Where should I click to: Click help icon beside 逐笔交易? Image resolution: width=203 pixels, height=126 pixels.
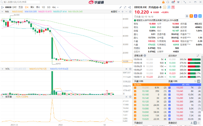[x=145, y=56]
